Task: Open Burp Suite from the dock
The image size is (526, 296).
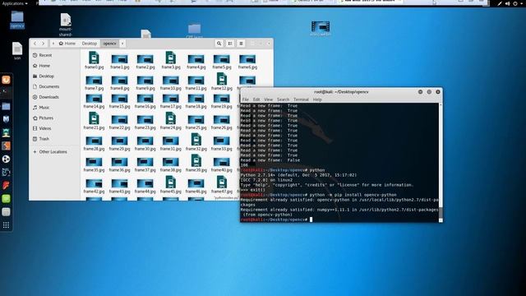Action: (x=6, y=146)
